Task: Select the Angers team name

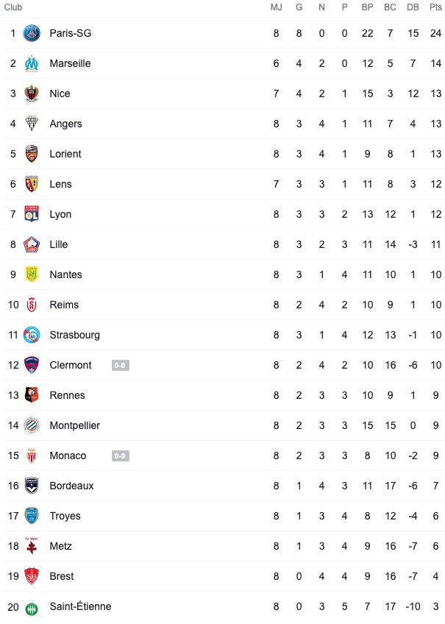Action: (65, 124)
